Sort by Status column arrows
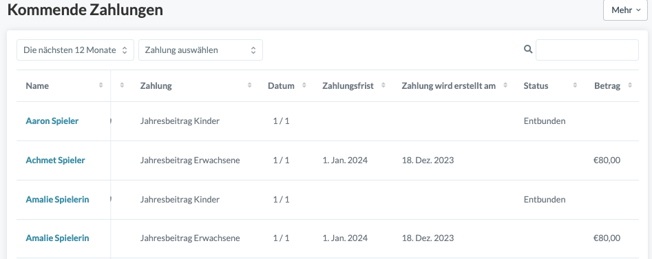 pyautogui.click(x=575, y=85)
